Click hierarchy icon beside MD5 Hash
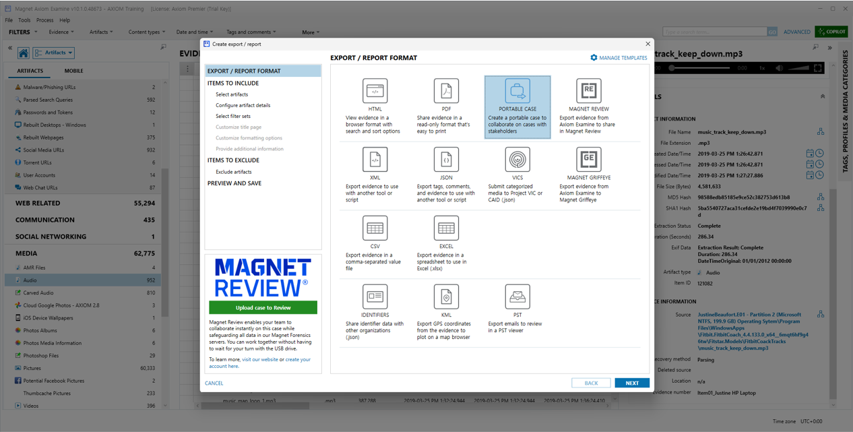The image size is (853, 432). 821,197
